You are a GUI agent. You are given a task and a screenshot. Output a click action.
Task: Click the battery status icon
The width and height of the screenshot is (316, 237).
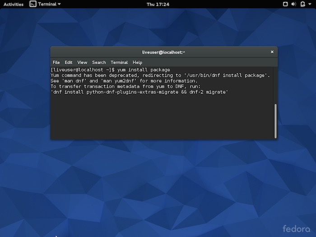302,4
